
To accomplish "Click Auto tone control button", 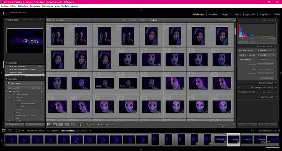I will (264, 59).
